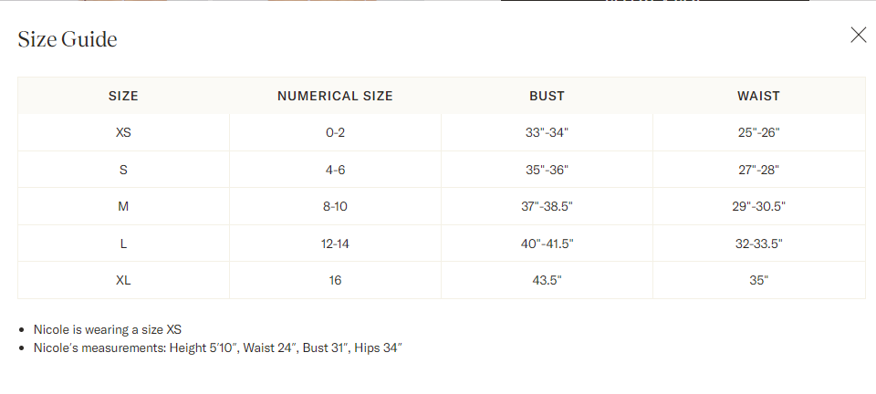
Task: Select the 12-14 numerical size cell
Action: pos(335,244)
